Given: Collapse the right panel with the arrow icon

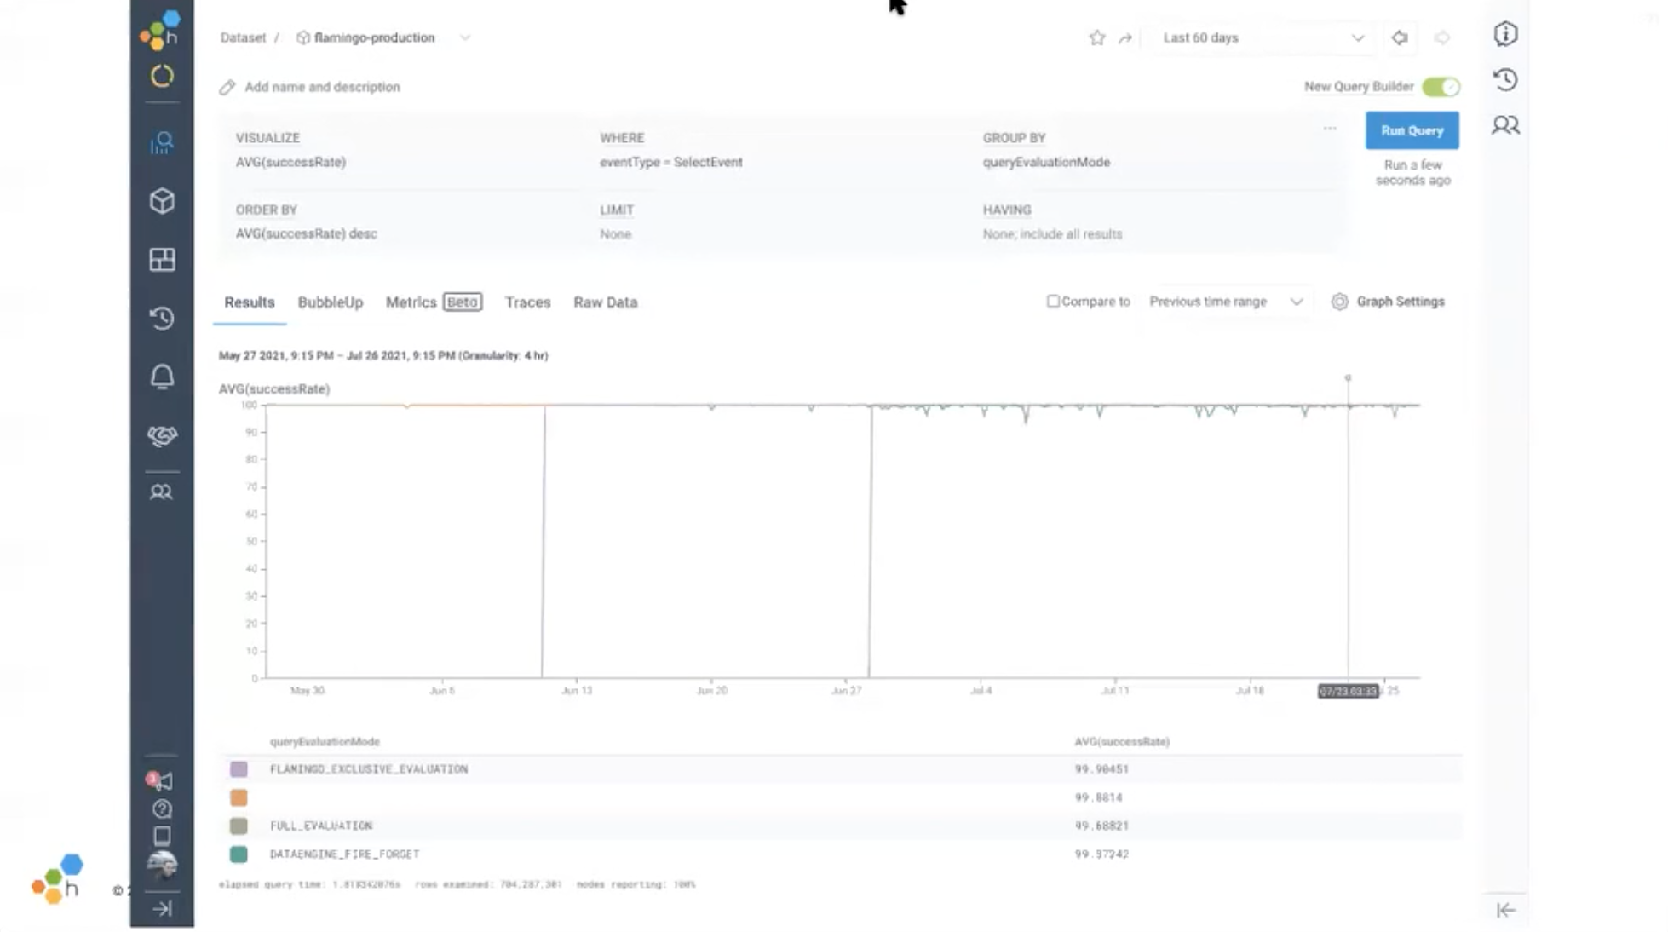Looking at the screenshot, I should tap(1505, 910).
